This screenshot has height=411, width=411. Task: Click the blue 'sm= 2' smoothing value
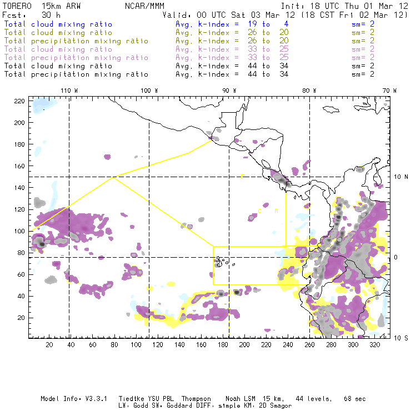pyautogui.click(x=363, y=24)
